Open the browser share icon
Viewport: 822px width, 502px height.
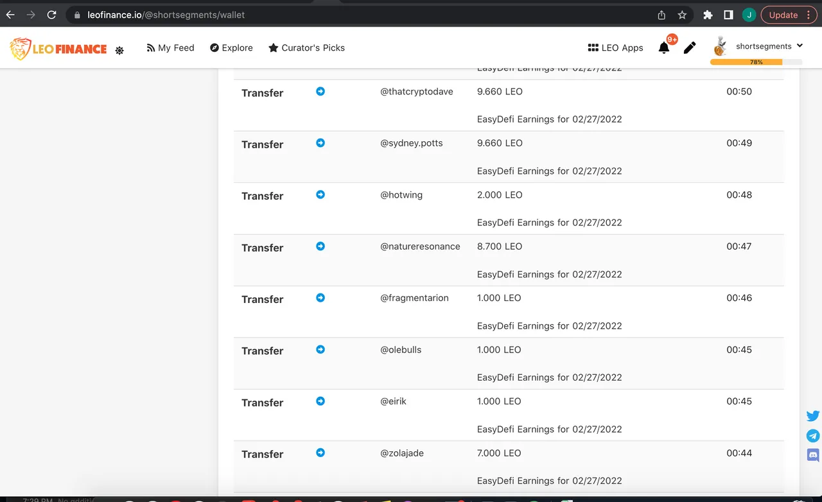661,15
